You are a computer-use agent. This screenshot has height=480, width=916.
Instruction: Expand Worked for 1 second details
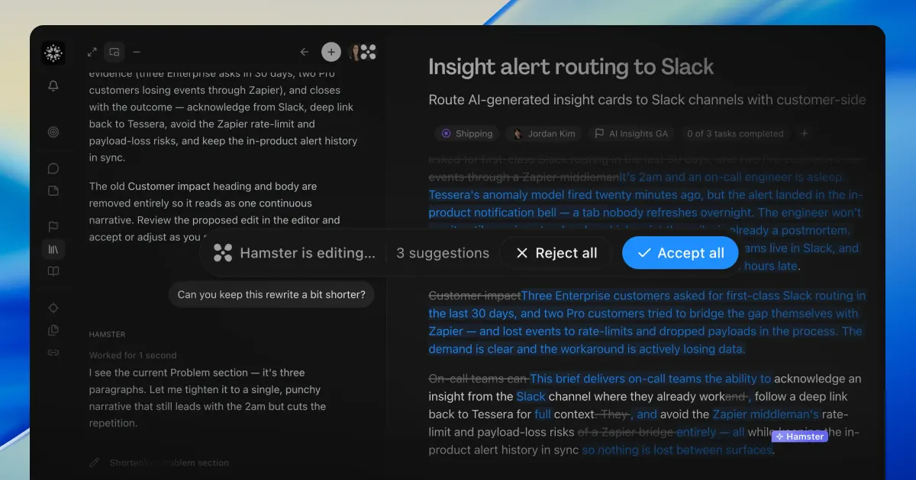[x=133, y=355]
